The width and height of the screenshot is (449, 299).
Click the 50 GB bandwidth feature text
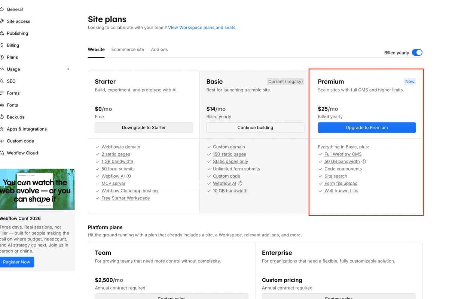click(342, 161)
